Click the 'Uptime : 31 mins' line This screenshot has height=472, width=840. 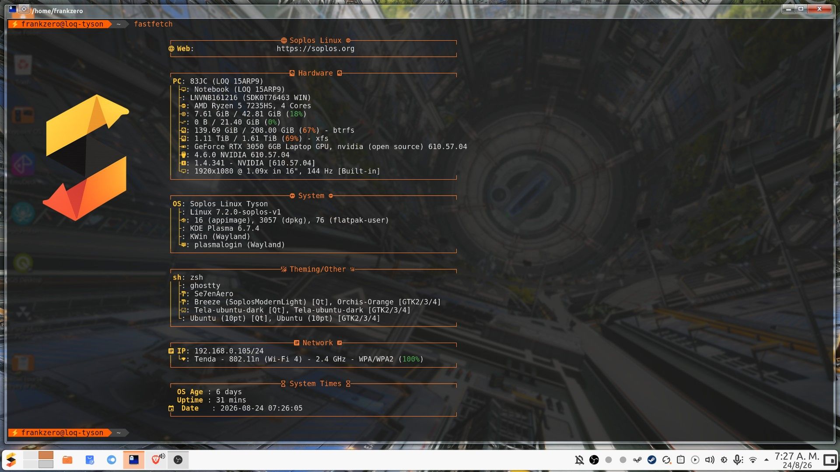tap(211, 400)
